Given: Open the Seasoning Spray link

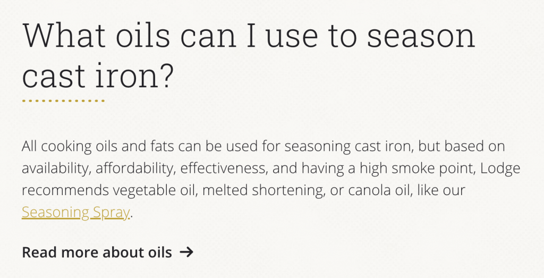Looking at the screenshot, I should 75,213.
